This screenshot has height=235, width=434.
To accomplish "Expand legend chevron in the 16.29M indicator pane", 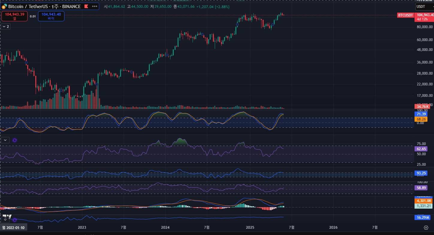I will (x=6, y=220).
